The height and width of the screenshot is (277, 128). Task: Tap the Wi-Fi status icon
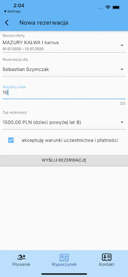pyautogui.click(x=108, y=7)
